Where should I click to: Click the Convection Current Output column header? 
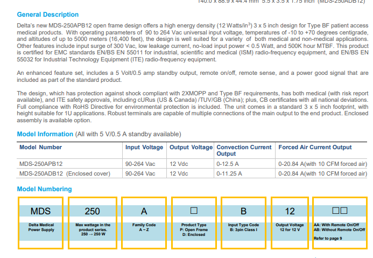(244, 150)
